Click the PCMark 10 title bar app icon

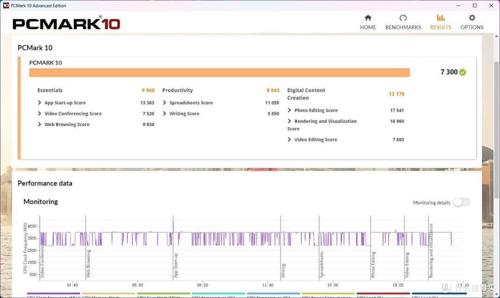tap(6, 6)
